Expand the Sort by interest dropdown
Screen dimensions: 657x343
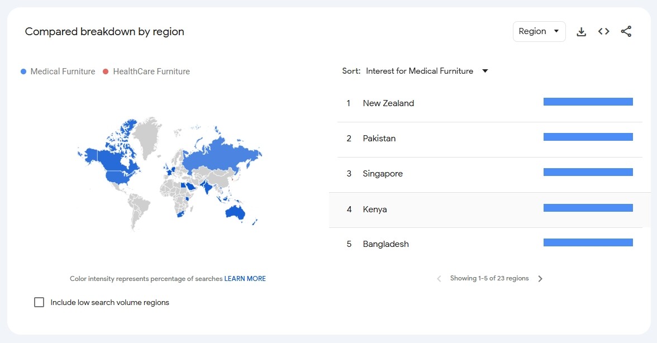click(420, 71)
